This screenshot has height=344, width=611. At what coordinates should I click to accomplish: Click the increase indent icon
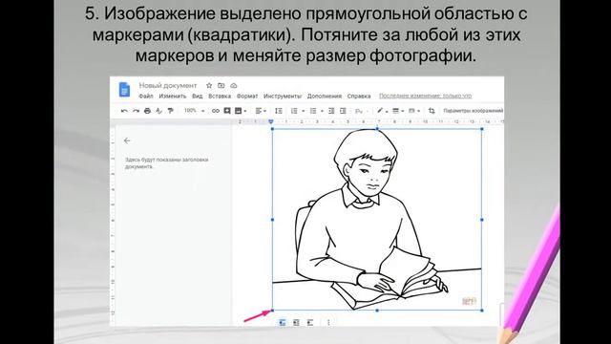point(343,111)
